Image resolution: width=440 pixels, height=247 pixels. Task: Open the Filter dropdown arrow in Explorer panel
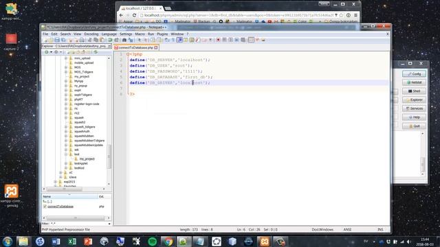[x=109, y=224]
